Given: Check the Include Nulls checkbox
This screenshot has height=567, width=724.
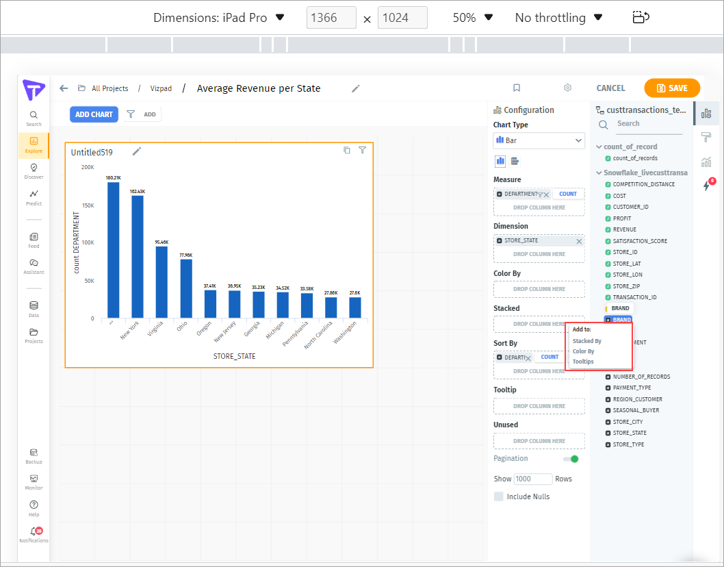Looking at the screenshot, I should [x=499, y=496].
